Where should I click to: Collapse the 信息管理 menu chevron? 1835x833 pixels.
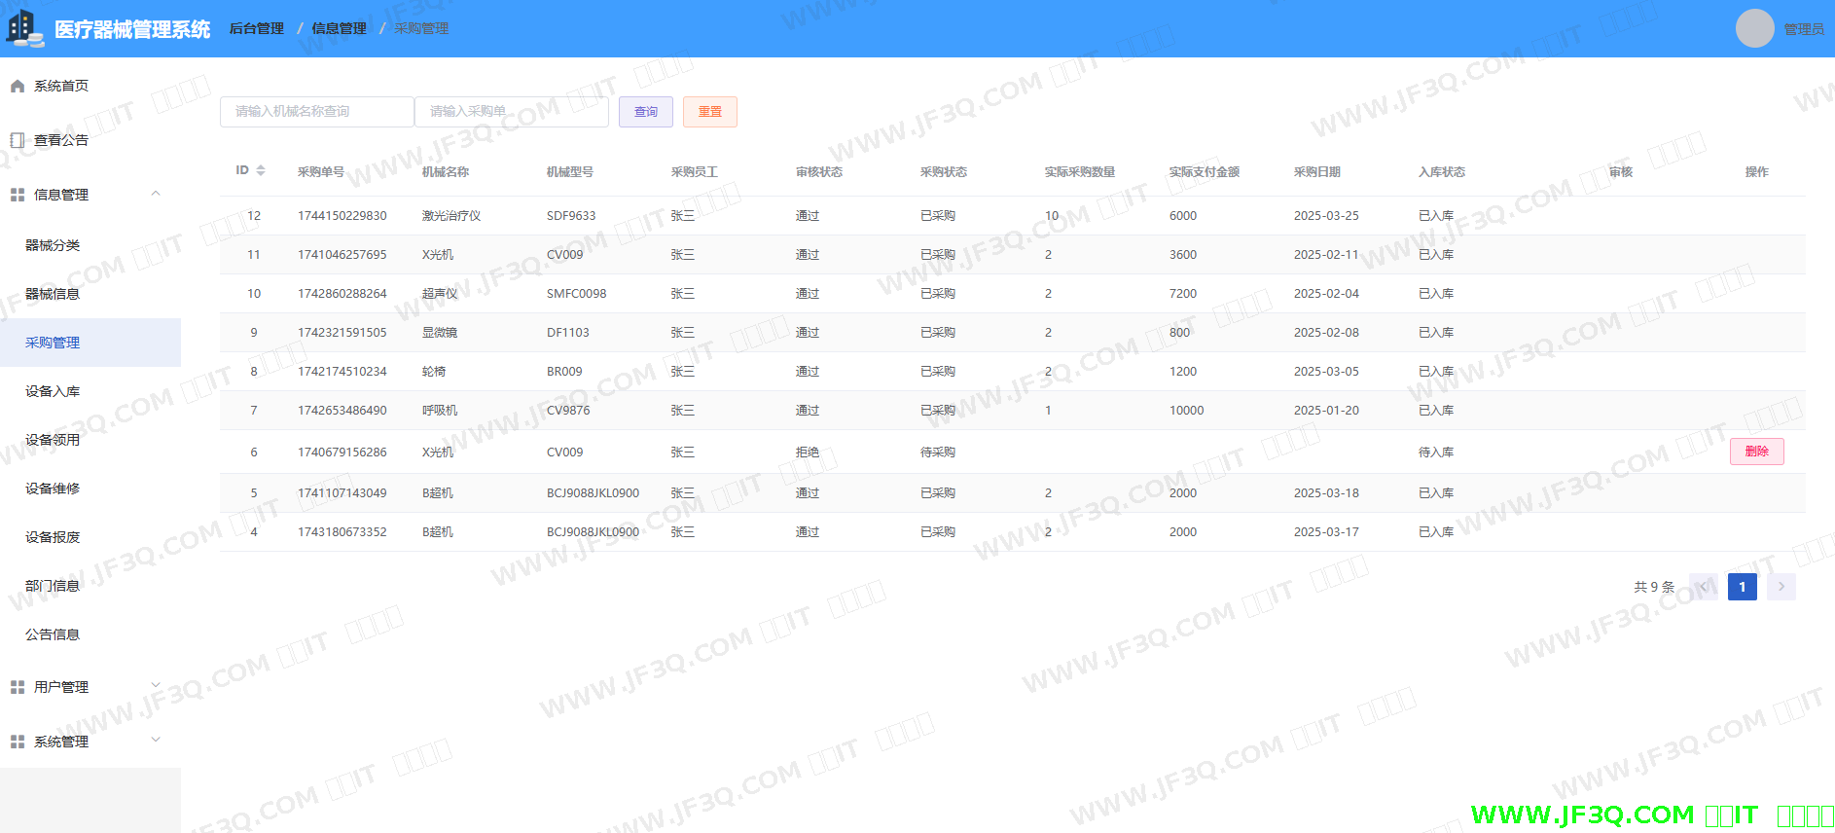tap(156, 194)
